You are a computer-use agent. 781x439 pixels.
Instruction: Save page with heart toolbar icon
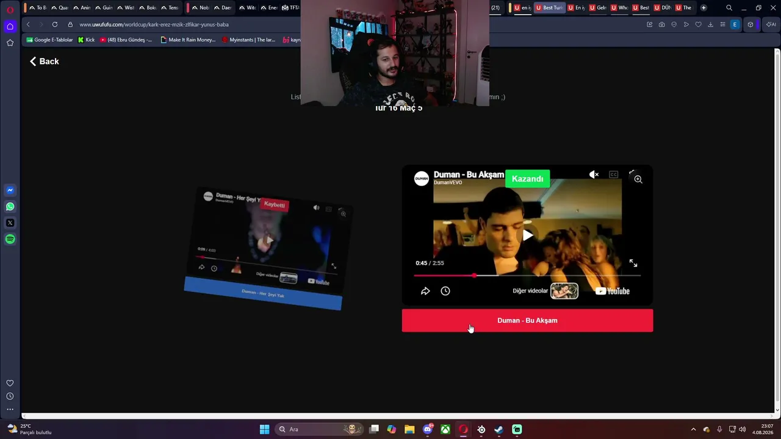699,24
